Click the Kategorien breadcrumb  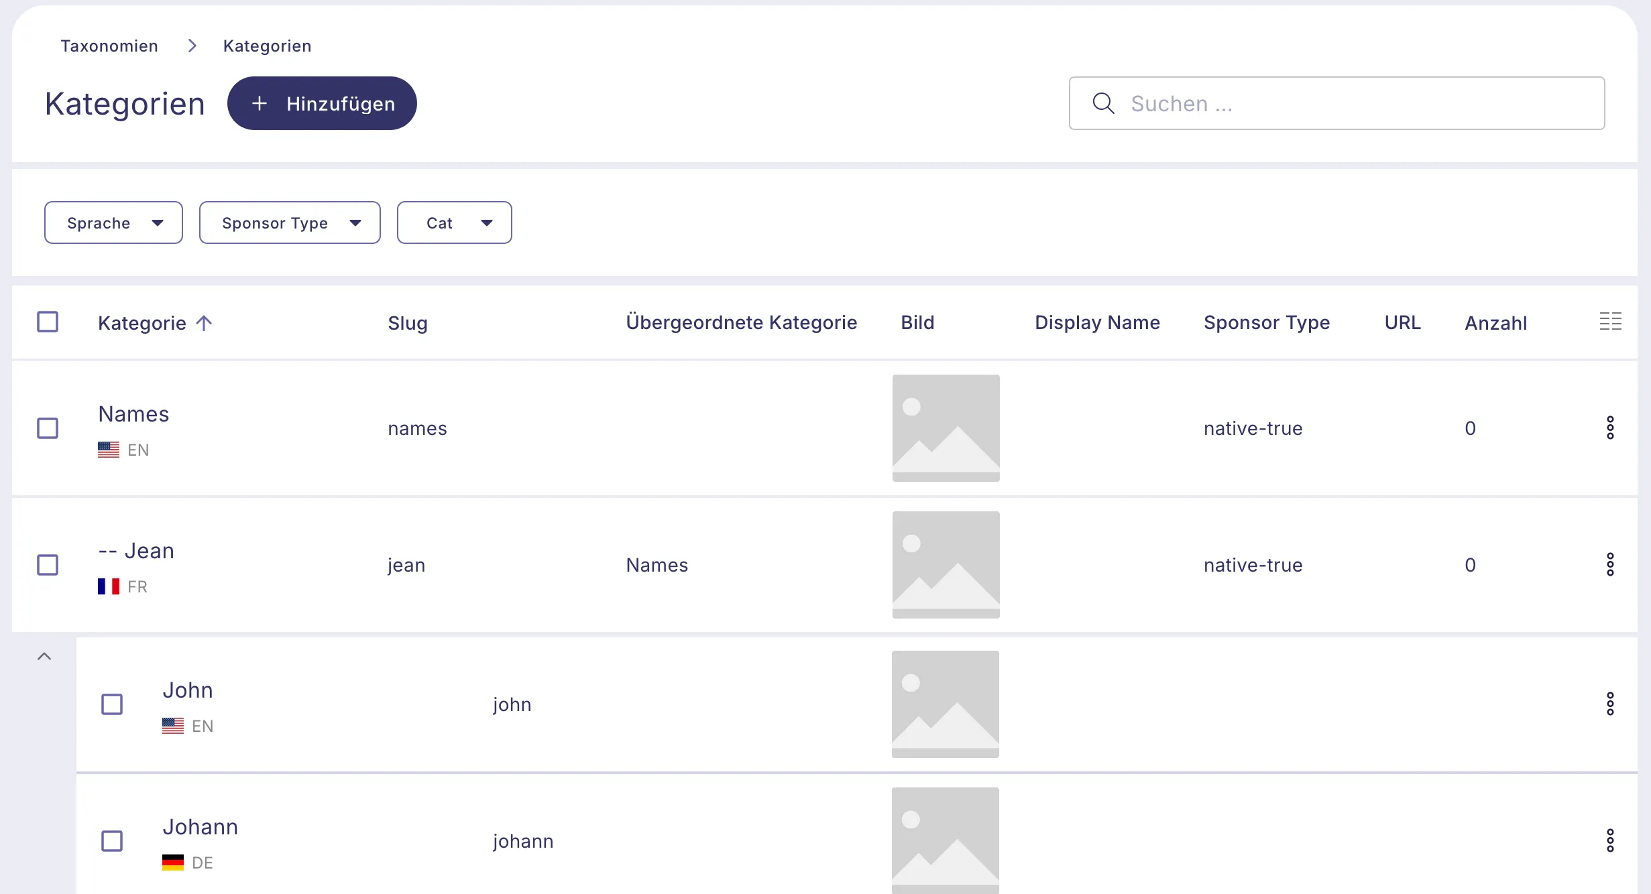point(267,46)
